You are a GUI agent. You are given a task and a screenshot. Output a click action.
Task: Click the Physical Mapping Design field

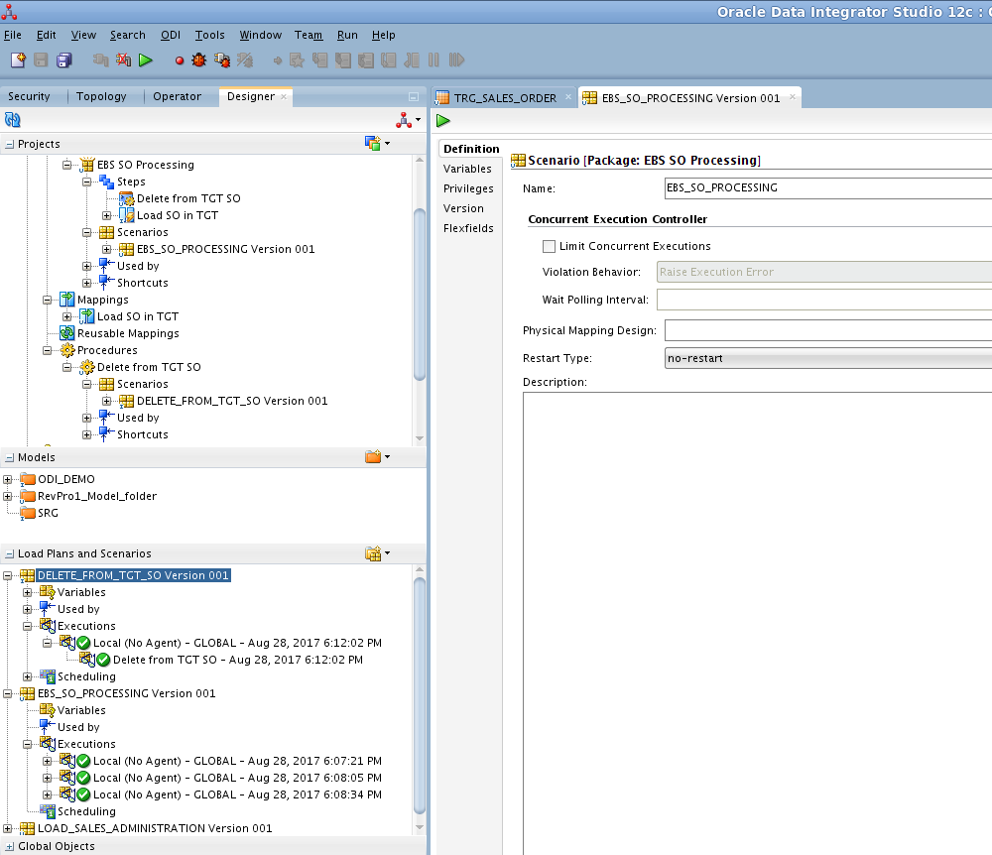(x=828, y=330)
